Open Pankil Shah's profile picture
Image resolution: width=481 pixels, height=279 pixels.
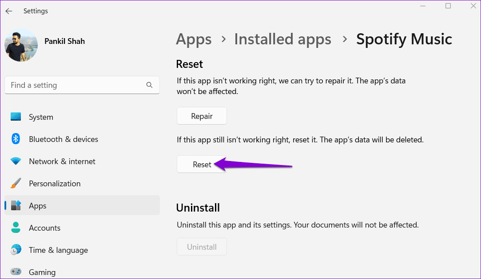coord(21,45)
